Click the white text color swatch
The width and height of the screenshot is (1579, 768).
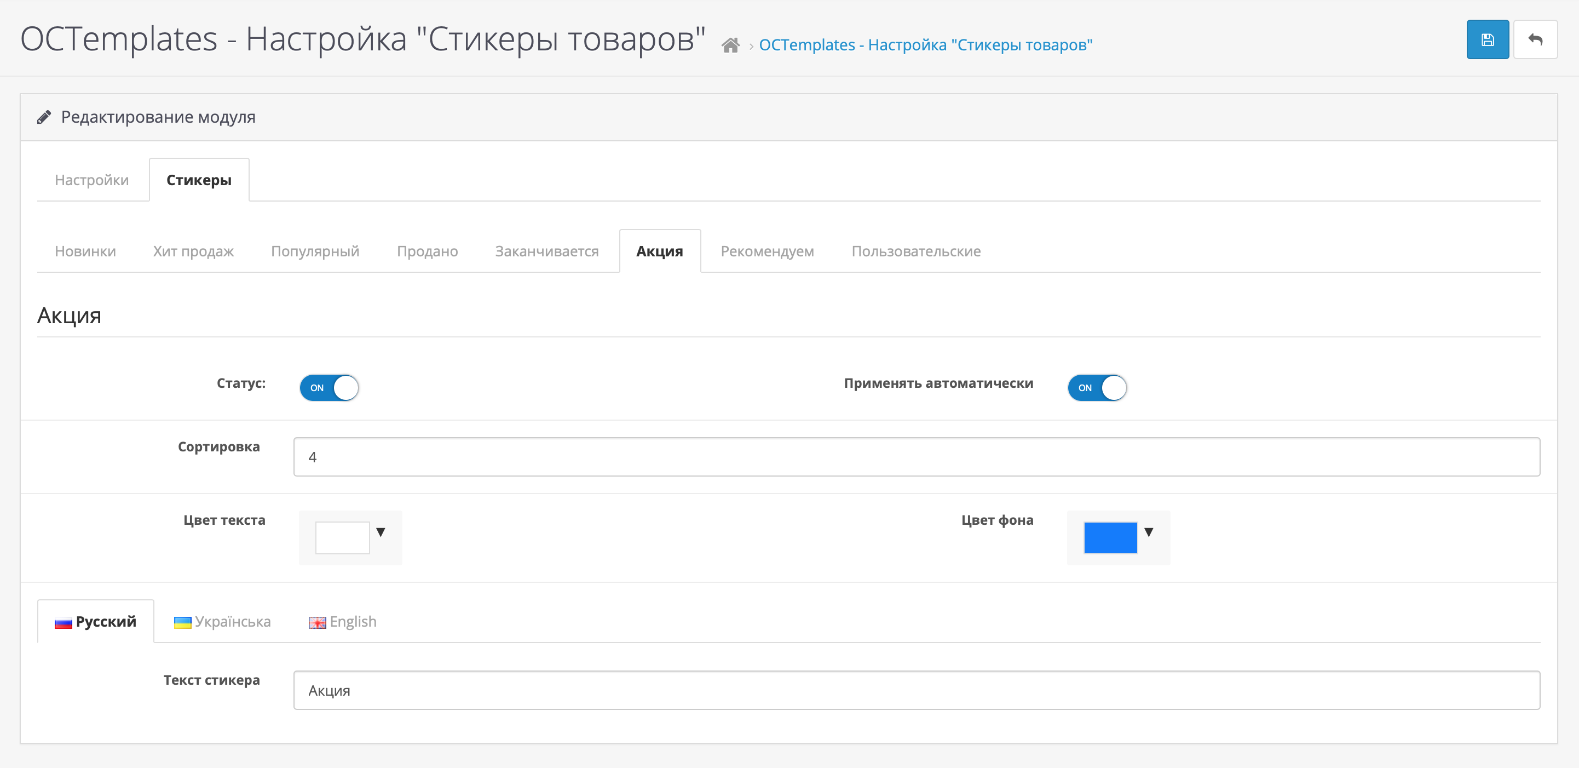[342, 537]
